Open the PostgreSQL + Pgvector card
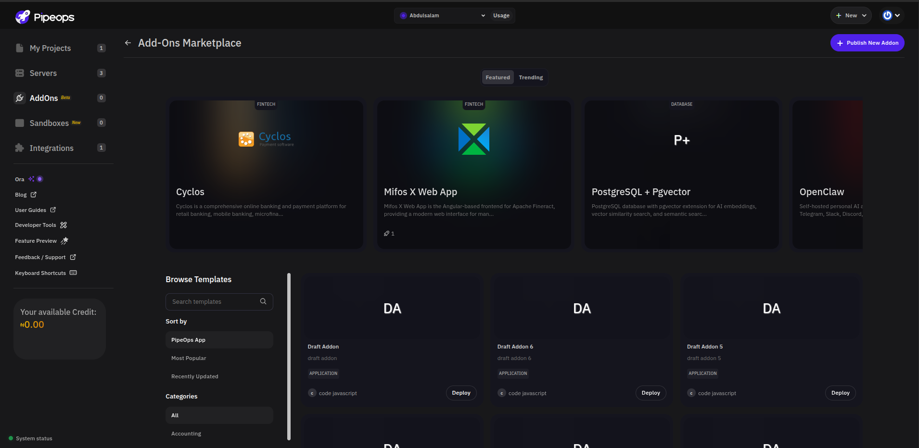The image size is (919, 448). point(682,174)
